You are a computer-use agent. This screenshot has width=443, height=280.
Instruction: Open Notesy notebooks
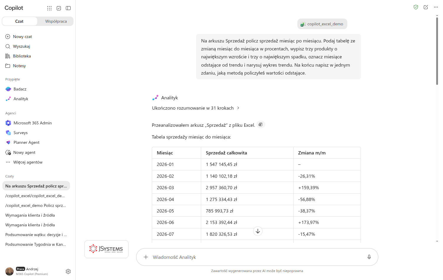click(38, 66)
